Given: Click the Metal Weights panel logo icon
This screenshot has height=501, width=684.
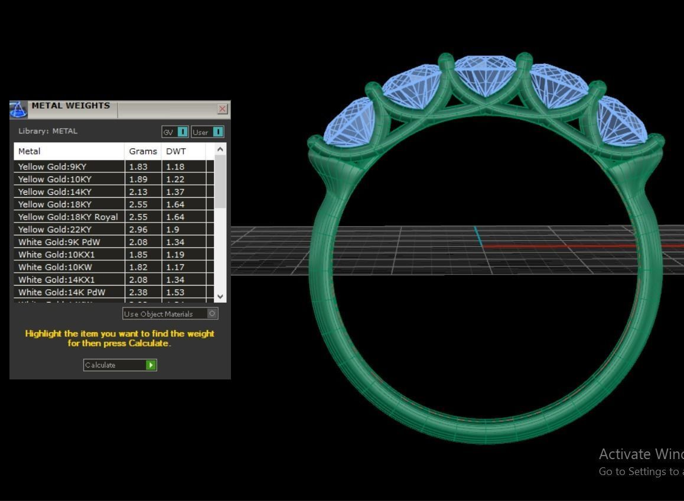Looking at the screenshot, I should coord(18,109).
